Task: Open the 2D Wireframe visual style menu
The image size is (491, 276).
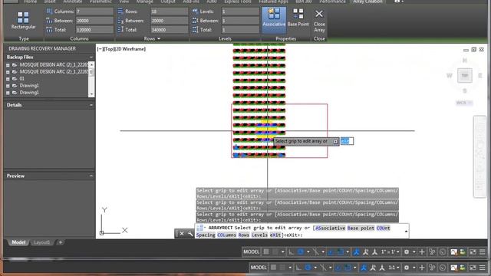Action: point(130,49)
